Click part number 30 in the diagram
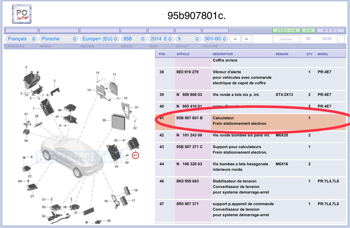Viewport: 350px width, 228px height. (104, 120)
